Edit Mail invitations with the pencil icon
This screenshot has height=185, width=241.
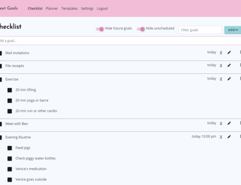229,53
